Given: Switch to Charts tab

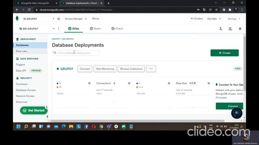Looking at the screenshot, I should tap(117, 29).
